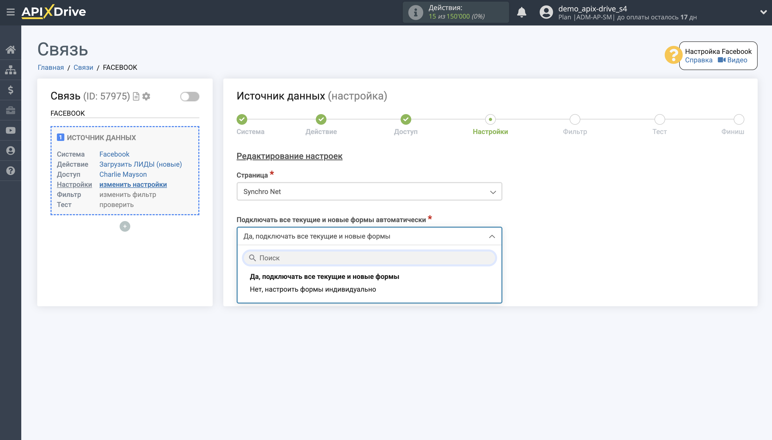Click the 'изменить настройки' link
Image resolution: width=772 pixels, height=440 pixels.
click(x=133, y=185)
